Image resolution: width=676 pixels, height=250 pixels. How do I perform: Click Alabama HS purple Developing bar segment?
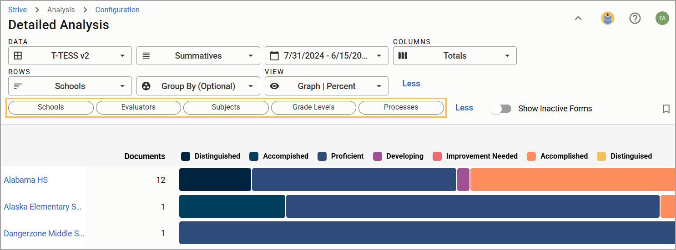click(x=463, y=180)
